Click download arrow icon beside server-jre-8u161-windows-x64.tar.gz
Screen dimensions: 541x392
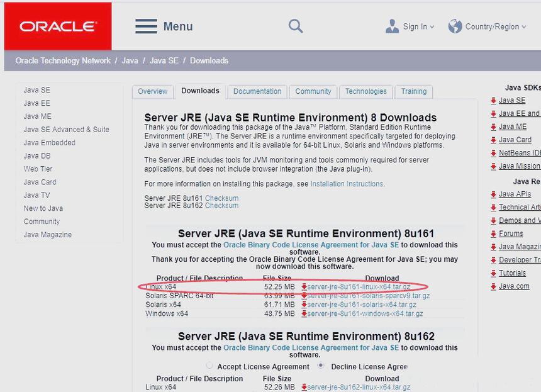[304, 314]
